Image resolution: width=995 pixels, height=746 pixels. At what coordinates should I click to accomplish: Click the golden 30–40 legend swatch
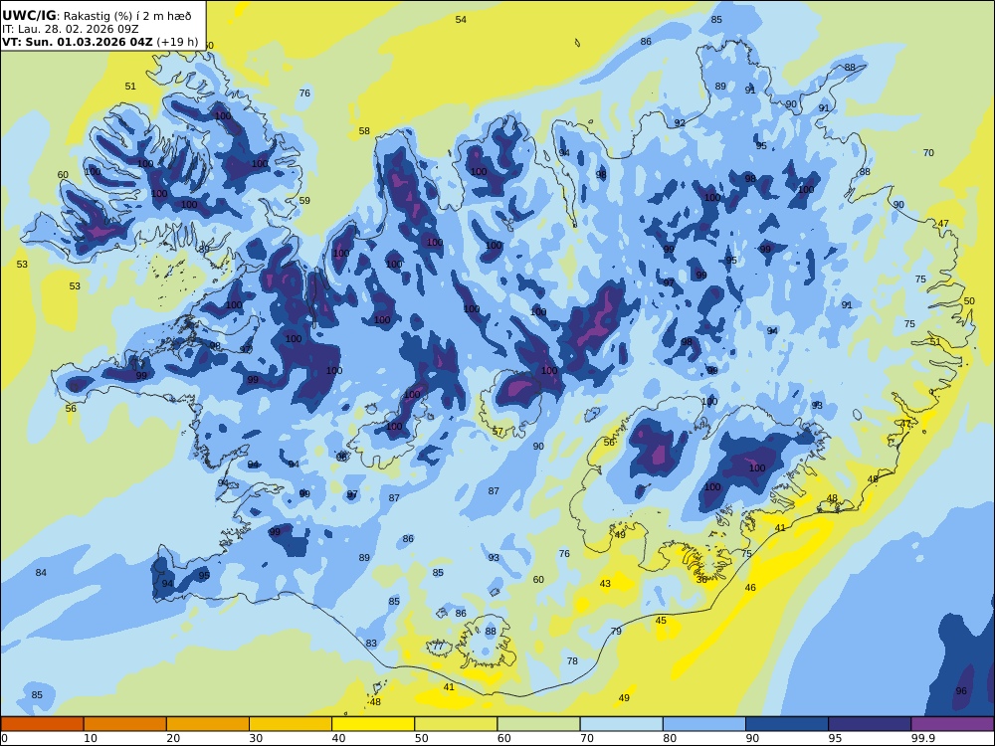[291, 724]
